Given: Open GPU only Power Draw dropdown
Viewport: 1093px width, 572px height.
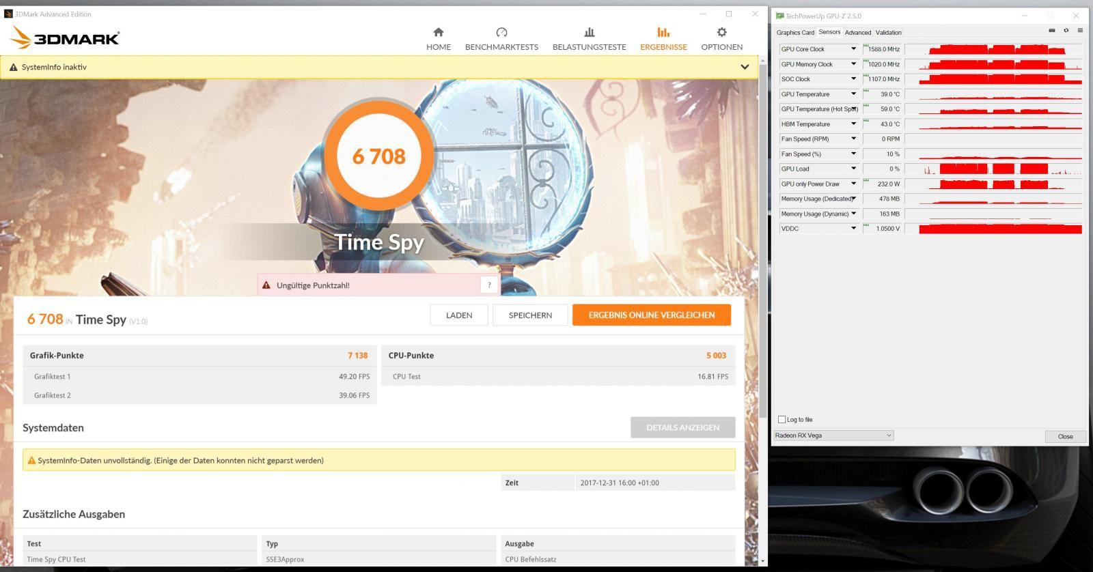Looking at the screenshot, I should click(x=853, y=184).
